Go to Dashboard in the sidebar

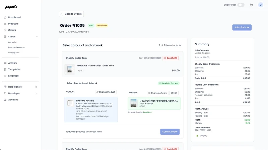[x=14, y=17]
